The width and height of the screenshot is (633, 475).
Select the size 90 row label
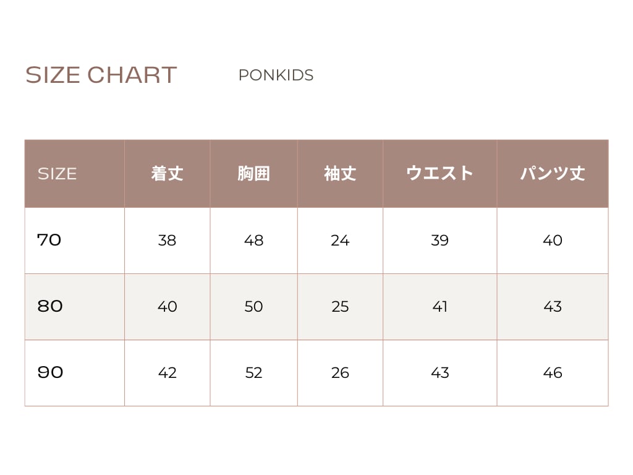(x=50, y=372)
